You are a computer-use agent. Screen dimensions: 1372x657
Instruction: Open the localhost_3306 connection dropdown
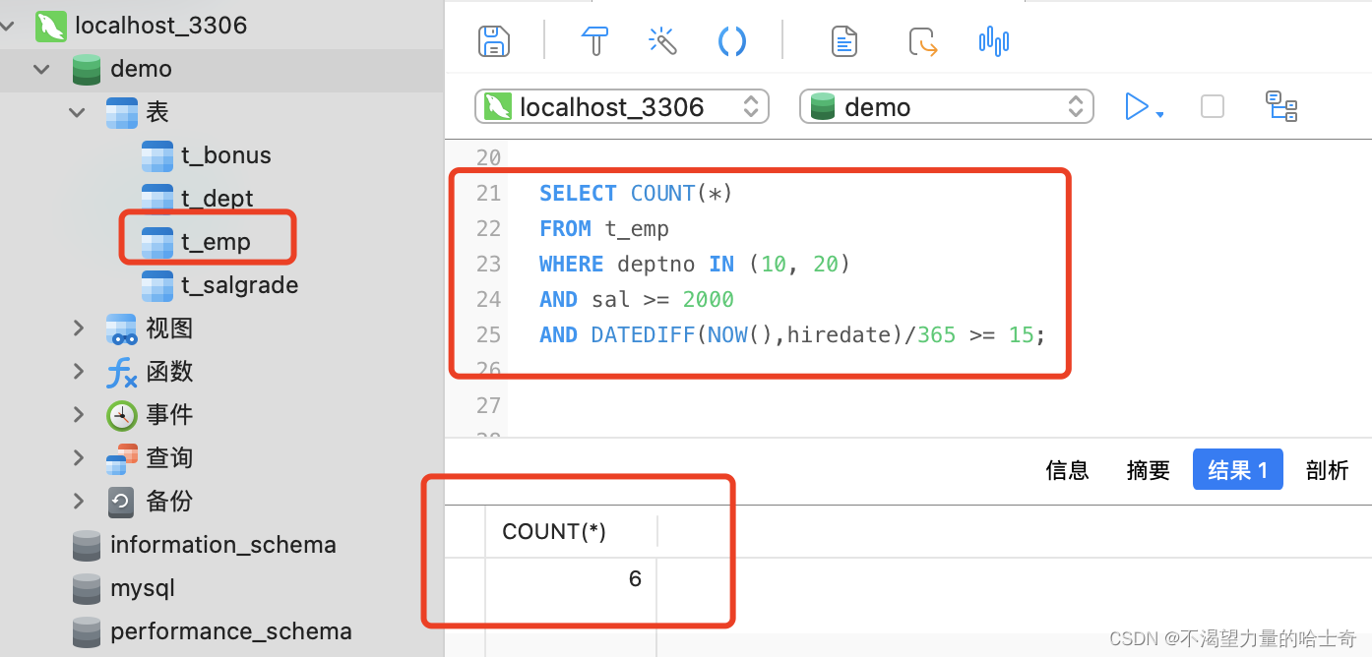point(621,106)
